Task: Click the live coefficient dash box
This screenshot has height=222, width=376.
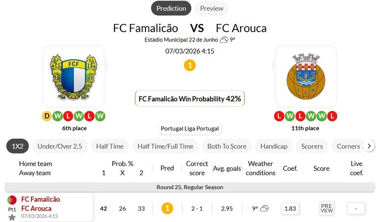Action: coord(356,208)
